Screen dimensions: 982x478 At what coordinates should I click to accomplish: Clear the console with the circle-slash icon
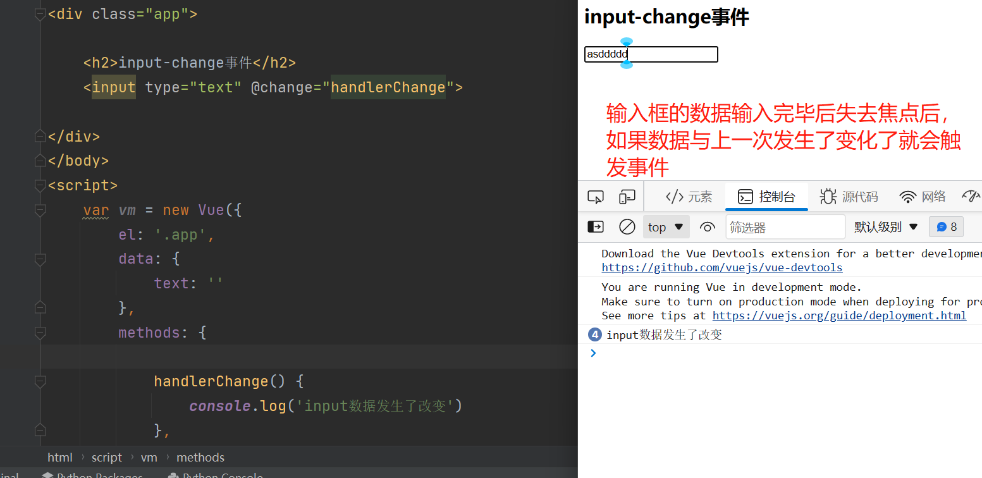point(627,227)
